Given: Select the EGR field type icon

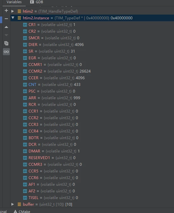Looking at the screenshot, I should [25, 58].
